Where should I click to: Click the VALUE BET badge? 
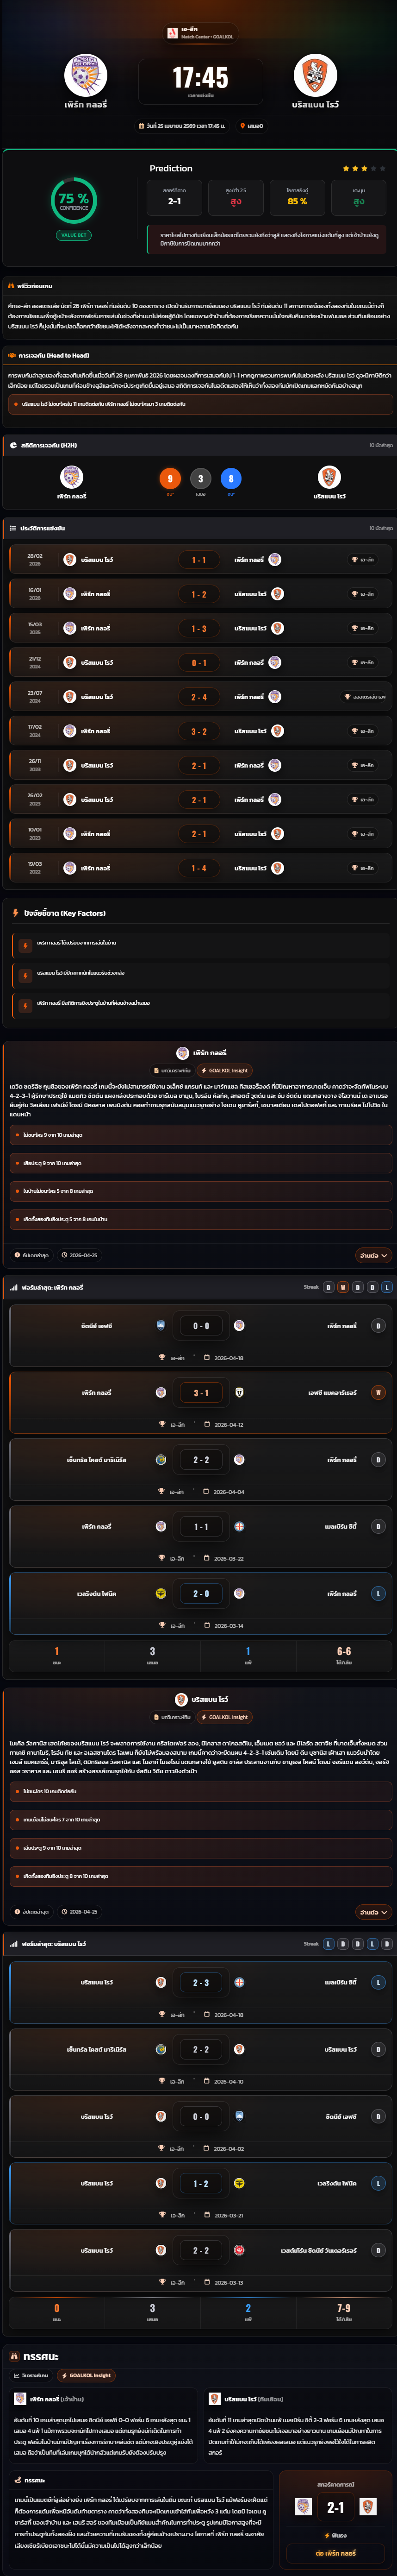click(74, 235)
